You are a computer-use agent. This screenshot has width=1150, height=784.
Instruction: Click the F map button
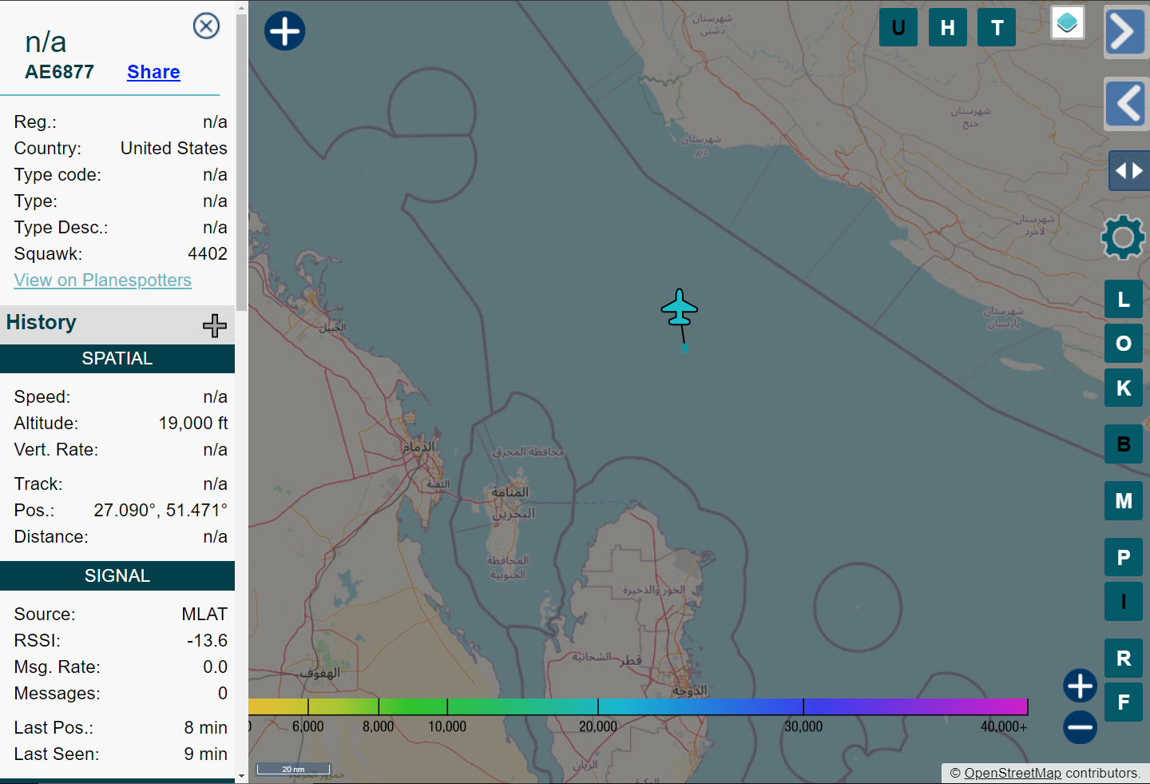(x=1124, y=702)
